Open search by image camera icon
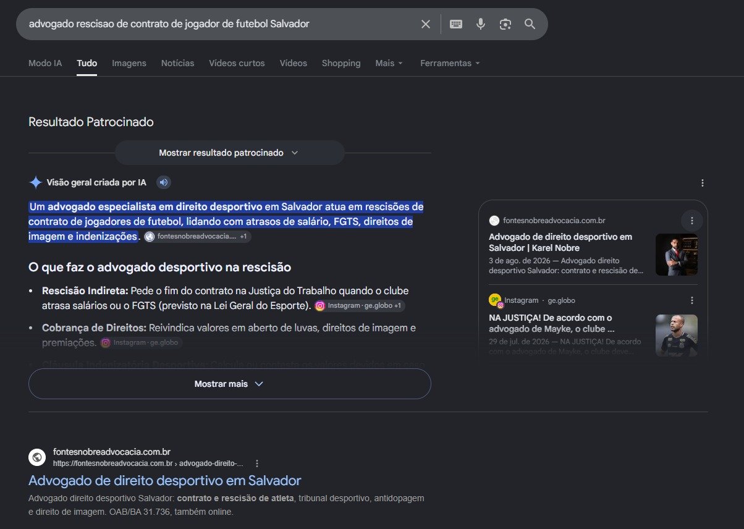 point(505,24)
